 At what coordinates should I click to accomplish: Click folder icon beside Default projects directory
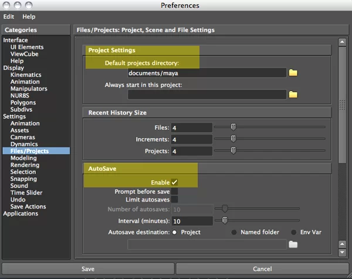(293, 73)
